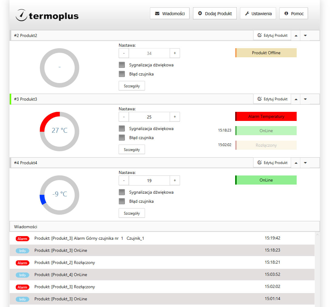This screenshot has width=330, height=307.
Task: Open Szczegóły for Produkt3
Action: [x=132, y=149]
